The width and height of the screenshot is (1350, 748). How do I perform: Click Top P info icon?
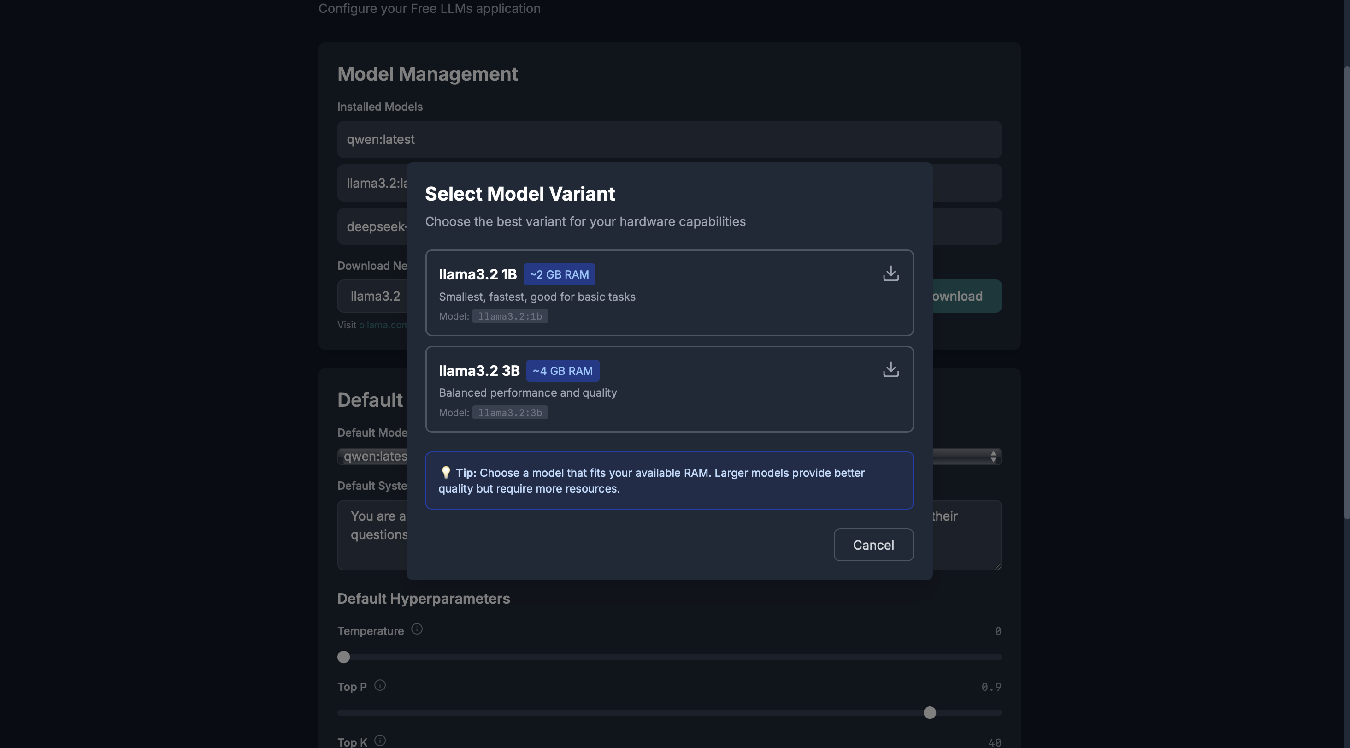(x=380, y=685)
